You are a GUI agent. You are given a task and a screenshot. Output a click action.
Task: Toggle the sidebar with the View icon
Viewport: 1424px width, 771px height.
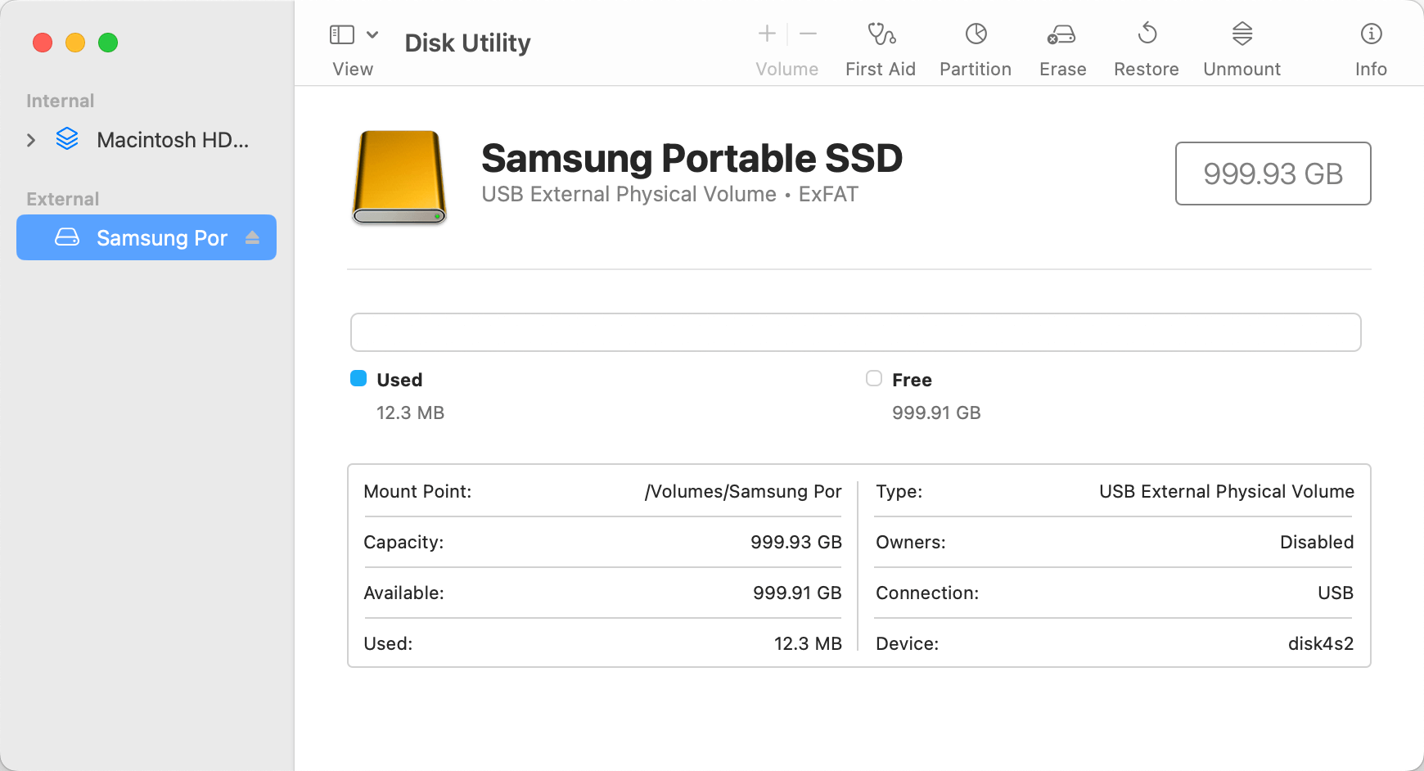343,34
